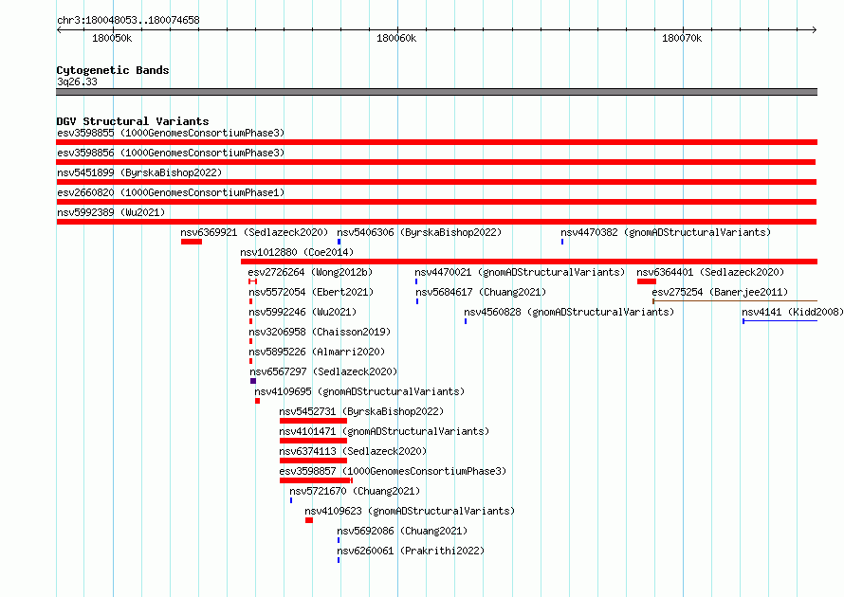844x597 pixels.
Task: Click esv2660820 (1000GenomesConsortiumPhase1) label
Action: pos(171,192)
